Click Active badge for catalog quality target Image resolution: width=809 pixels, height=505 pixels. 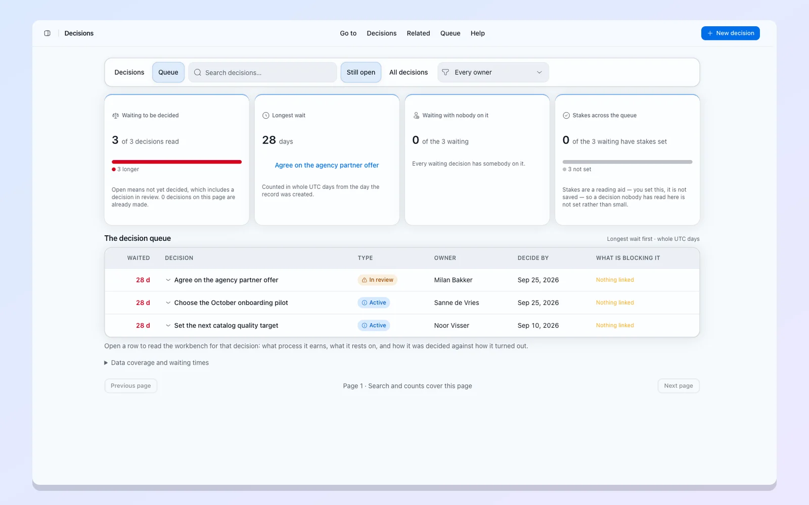[374, 326]
